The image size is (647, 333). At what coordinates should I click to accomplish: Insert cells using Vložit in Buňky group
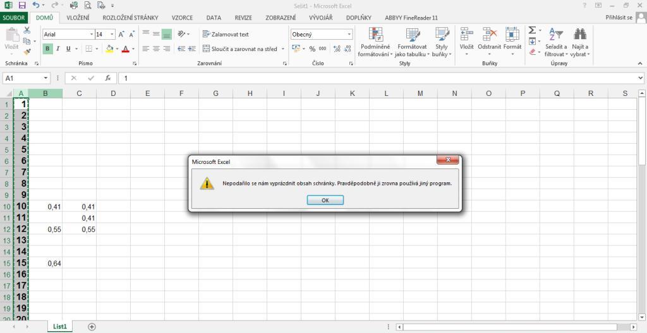pos(467,43)
